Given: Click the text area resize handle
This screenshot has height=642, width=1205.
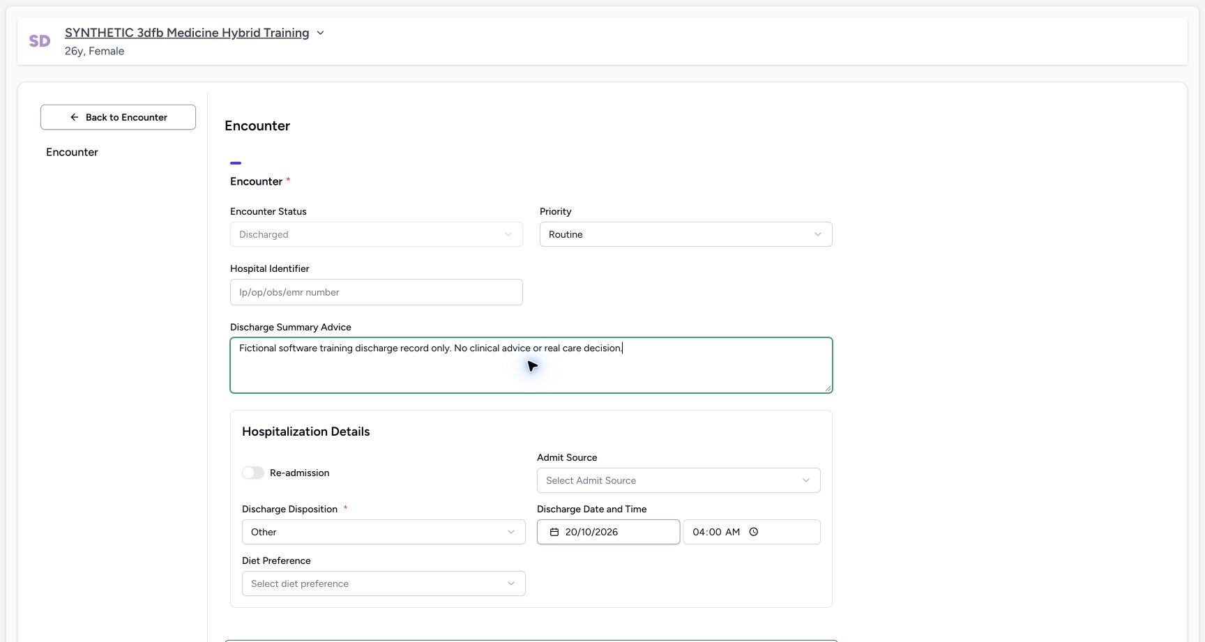Looking at the screenshot, I should point(828,388).
